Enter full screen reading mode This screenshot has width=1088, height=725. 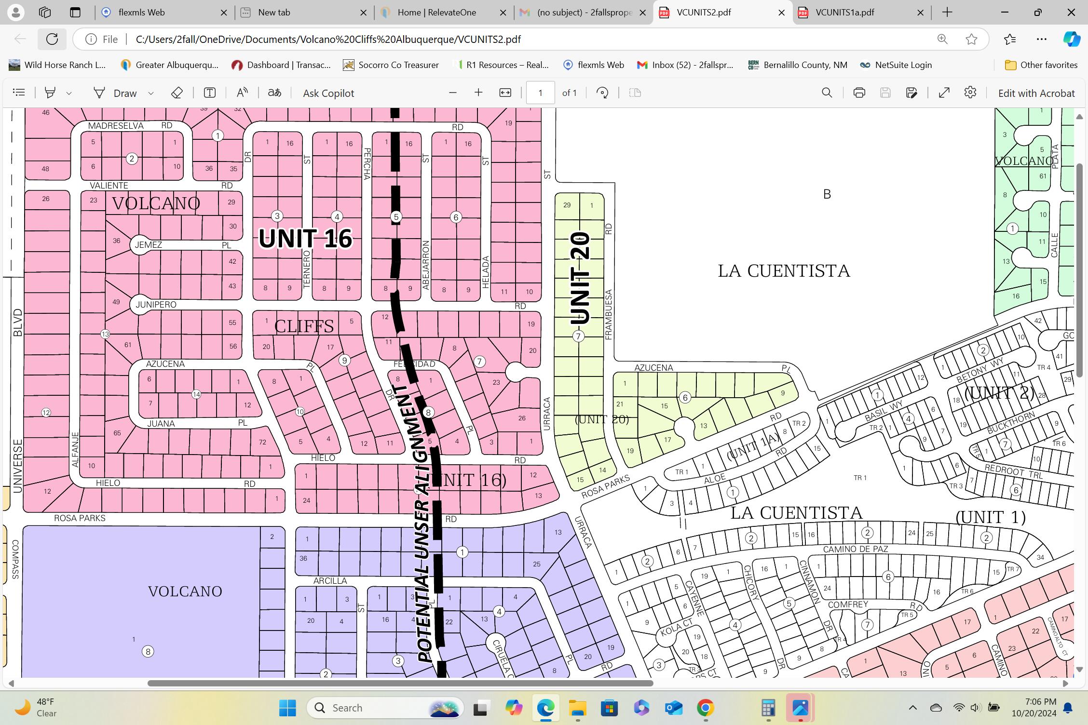pos(944,93)
